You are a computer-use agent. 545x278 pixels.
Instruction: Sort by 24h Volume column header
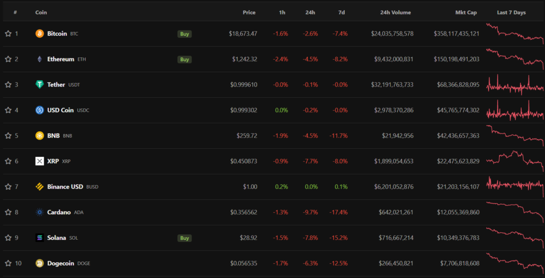(395, 12)
